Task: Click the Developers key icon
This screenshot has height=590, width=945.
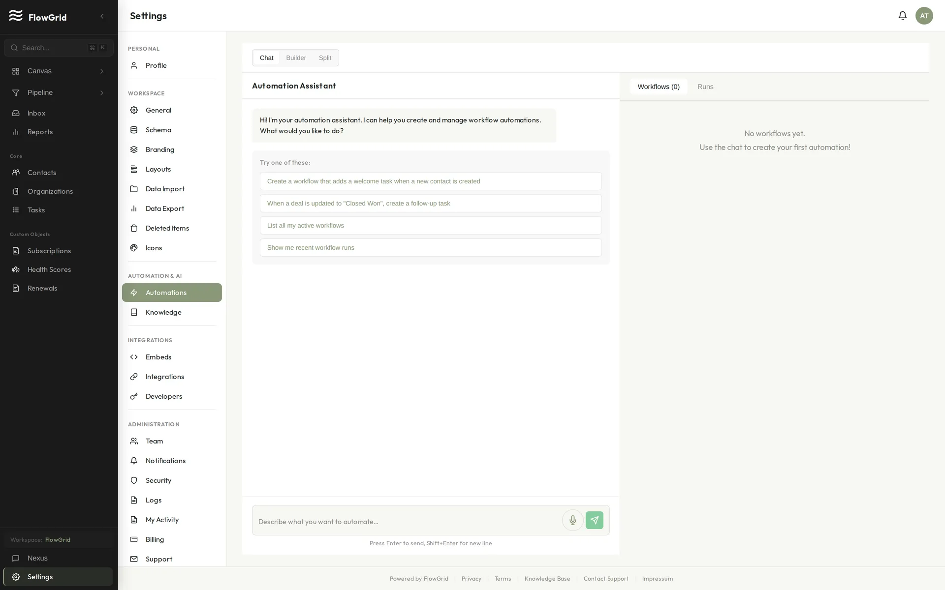Action: [134, 396]
